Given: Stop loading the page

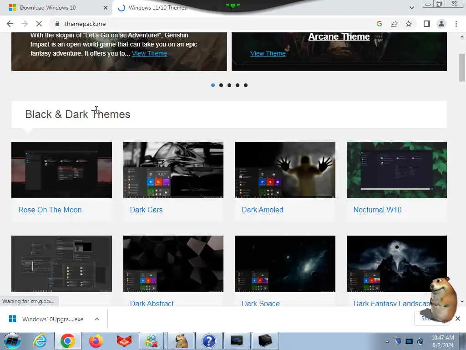Looking at the screenshot, I should point(39,24).
